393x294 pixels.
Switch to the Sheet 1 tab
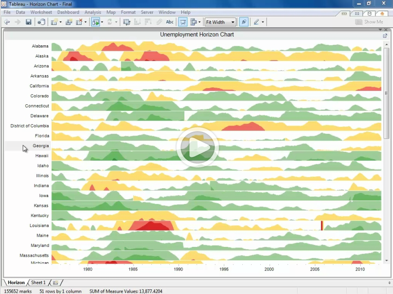(x=38, y=282)
